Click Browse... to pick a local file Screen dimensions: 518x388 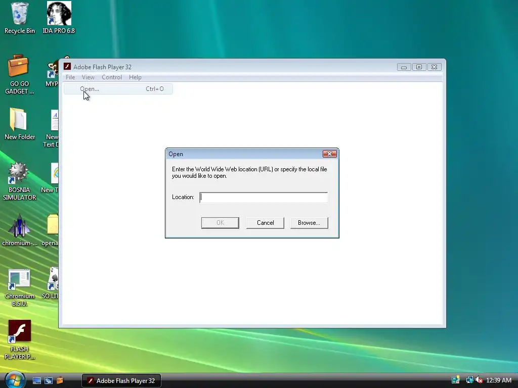(309, 223)
